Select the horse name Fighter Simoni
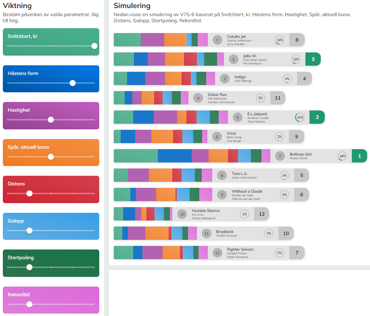The width and height of the screenshot is (370, 316). click(x=240, y=249)
